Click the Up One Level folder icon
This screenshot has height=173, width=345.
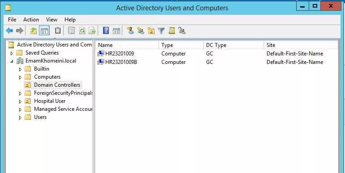34,31
